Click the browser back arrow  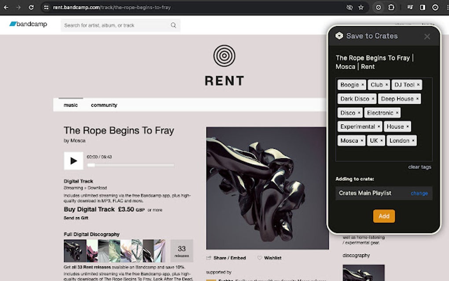coord(7,7)
